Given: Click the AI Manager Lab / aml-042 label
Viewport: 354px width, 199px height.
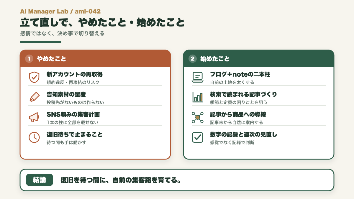Looking at the screenshot, I should (x=60, y=11).
